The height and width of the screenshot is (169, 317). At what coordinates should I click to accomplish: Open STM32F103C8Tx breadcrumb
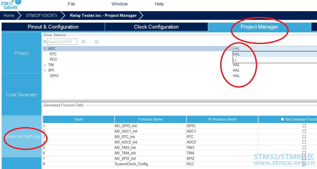click(x=42, y=16)
